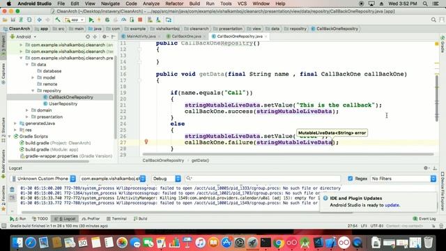Click the red Stop icon

click(140, 20)
